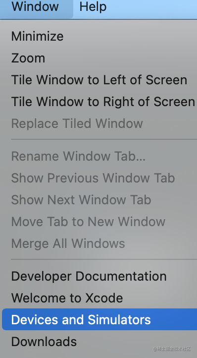The image size is (197, 358).
Task: View Xcode component Downloads
Action: click(99, 342)
